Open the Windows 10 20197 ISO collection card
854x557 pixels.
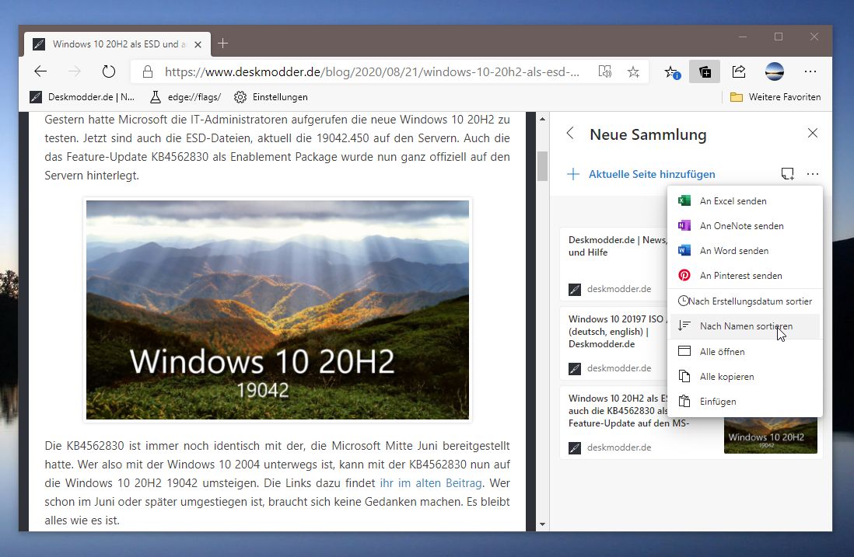[614, 343]
